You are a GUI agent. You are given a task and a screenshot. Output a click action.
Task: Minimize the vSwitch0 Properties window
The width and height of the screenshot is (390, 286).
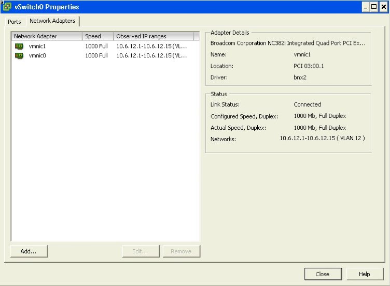click(x=366, y=7)
